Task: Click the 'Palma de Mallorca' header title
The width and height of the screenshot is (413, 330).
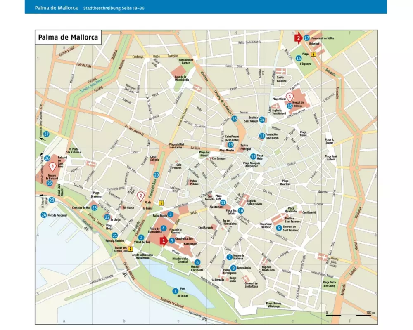Action: (56, 8)
